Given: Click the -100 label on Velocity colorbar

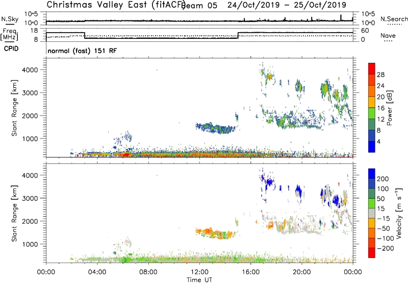Looking at the screenshot, I should pyautogui.click(x=386, y=239).
